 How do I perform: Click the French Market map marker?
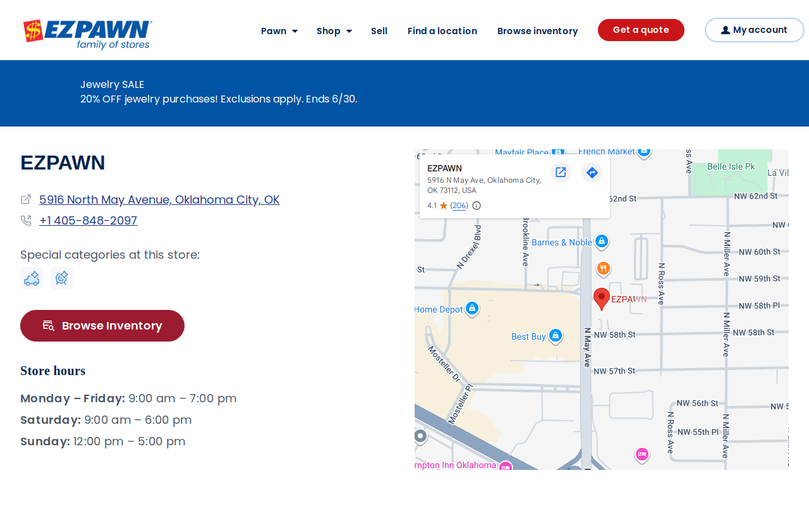643,152
